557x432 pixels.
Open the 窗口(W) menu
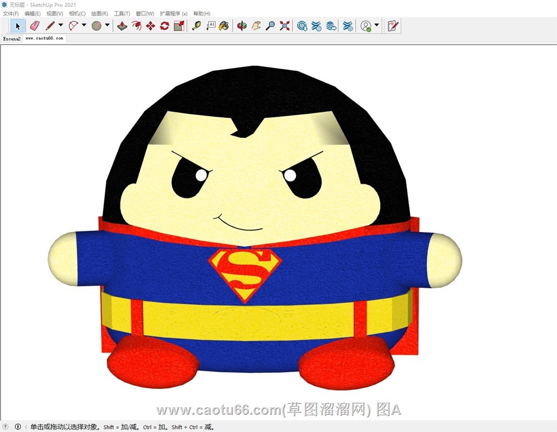tap(145, 13)
